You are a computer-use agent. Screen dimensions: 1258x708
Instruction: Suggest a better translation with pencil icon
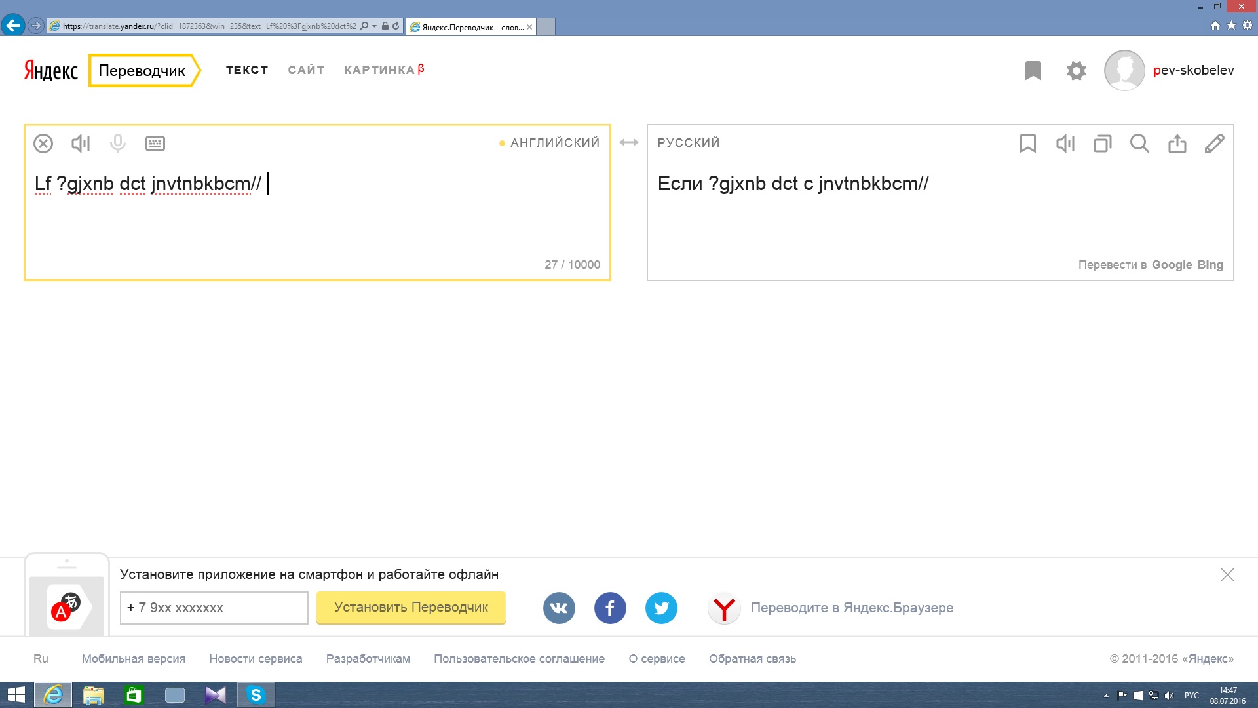point(1214,144)
